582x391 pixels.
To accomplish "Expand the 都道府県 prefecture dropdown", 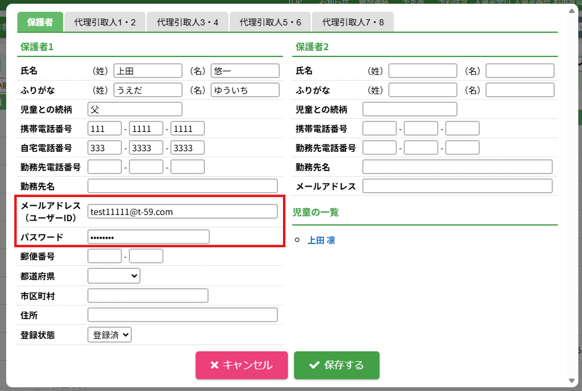I will point(114,276).
